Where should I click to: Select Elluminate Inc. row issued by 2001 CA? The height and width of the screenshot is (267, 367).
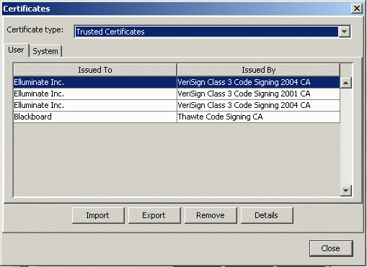(x=177, y=94)
